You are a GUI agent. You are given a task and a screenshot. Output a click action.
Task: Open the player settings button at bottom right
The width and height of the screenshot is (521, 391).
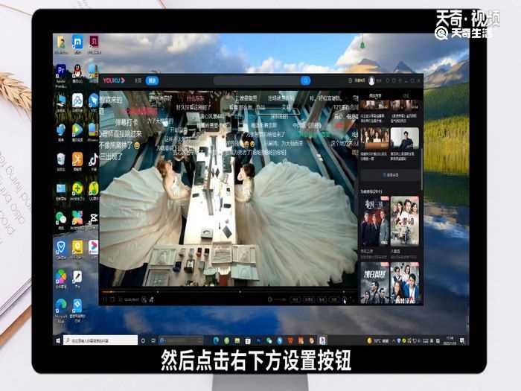(x=345, y=299)
